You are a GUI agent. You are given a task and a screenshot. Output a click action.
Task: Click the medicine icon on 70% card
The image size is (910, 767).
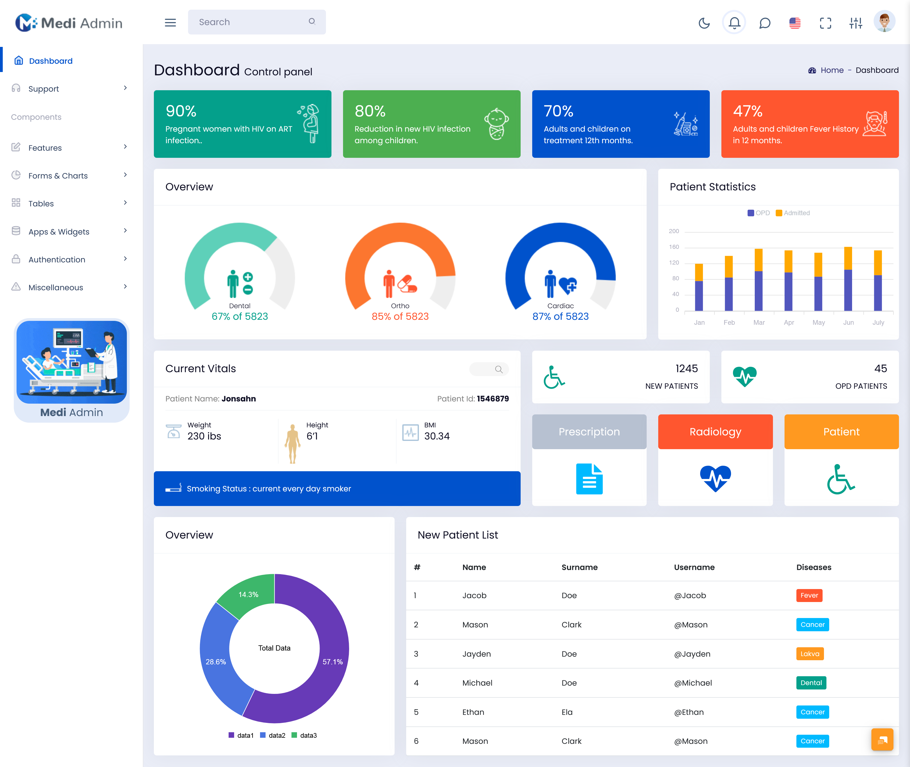[686, 124]
